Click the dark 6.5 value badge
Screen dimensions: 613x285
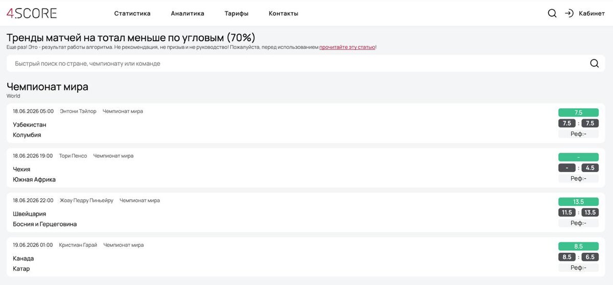[590, 257]
